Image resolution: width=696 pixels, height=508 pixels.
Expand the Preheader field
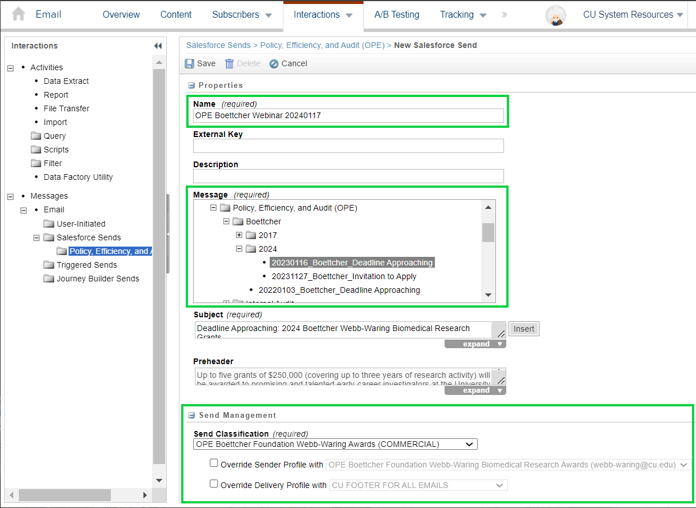[x=475, y=390]
